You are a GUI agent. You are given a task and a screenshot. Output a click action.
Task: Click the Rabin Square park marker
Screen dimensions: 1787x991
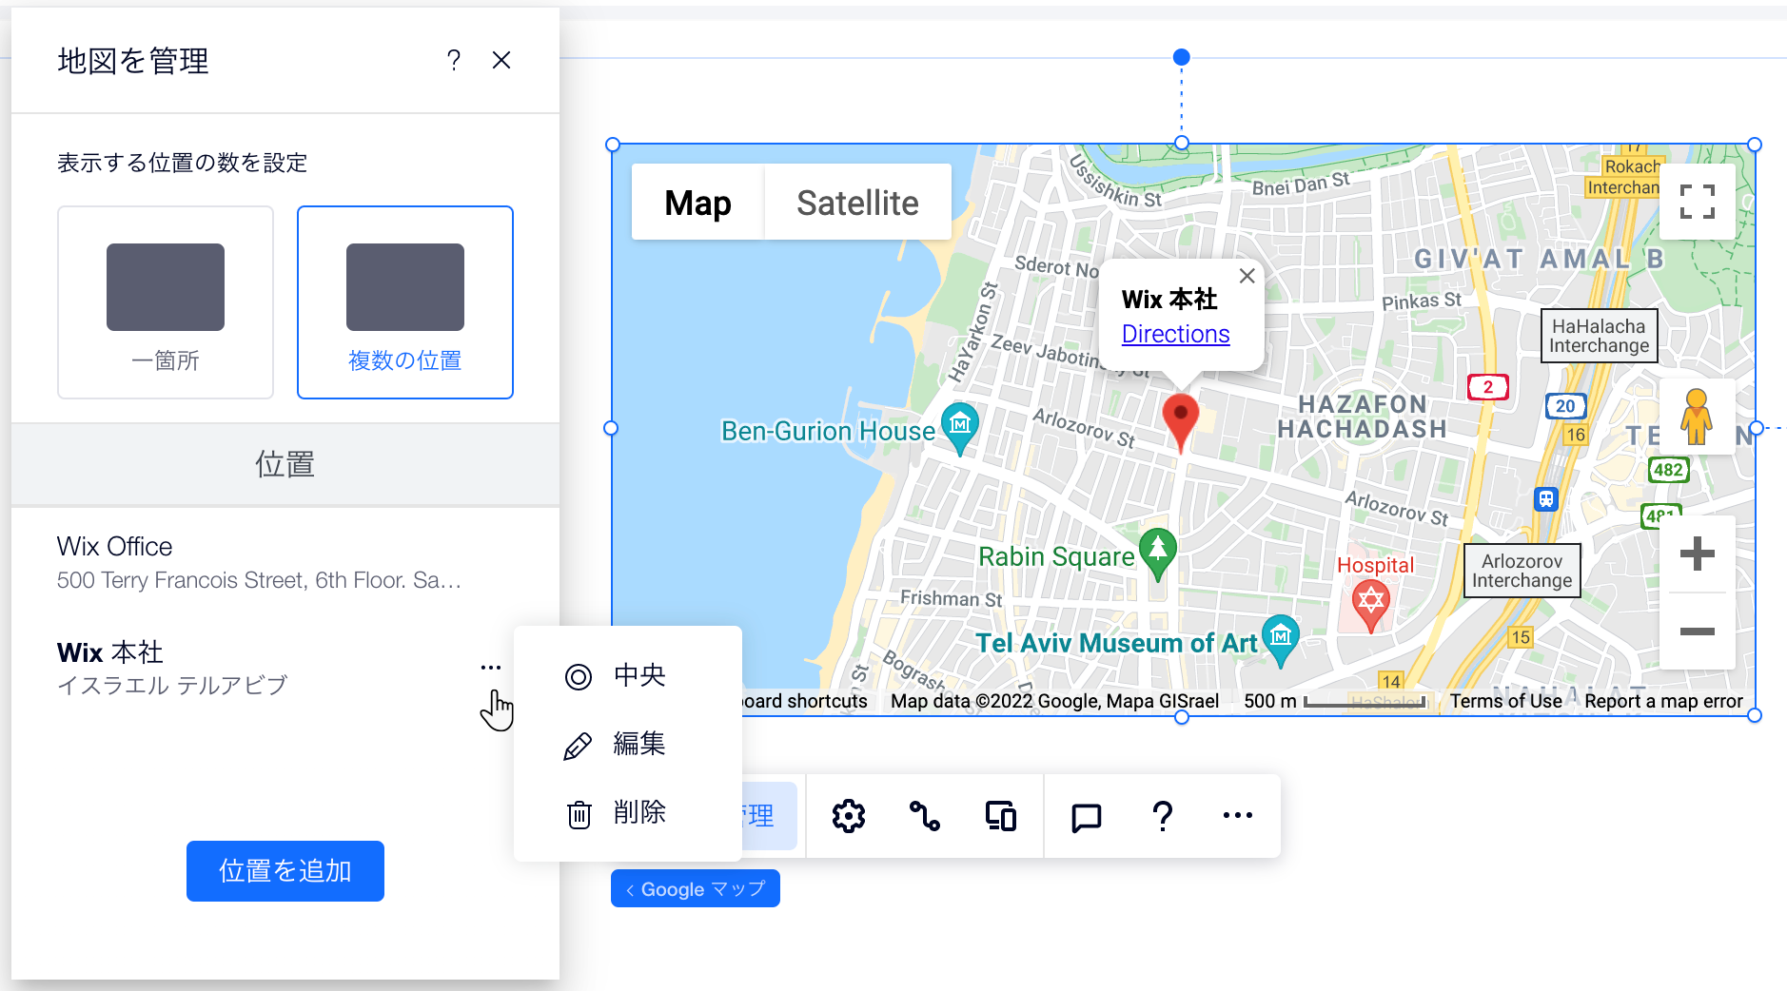[x=1158, y=554]
